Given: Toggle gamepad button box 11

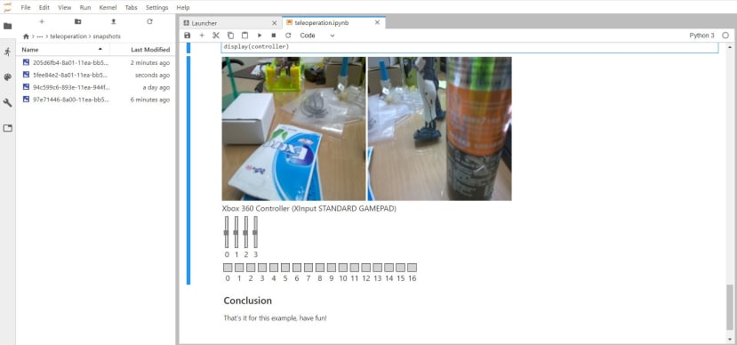Looking at the screenshot, I should [355, 268].
